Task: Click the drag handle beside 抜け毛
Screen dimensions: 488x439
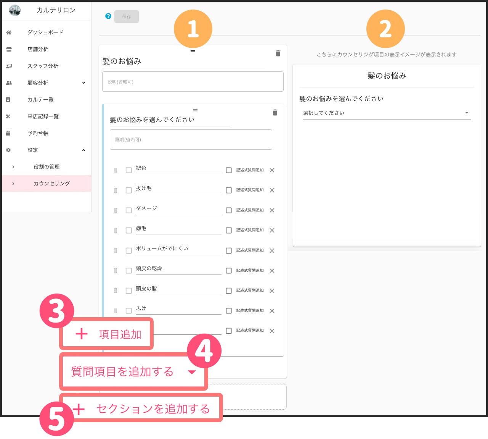Action: [116, 190]
